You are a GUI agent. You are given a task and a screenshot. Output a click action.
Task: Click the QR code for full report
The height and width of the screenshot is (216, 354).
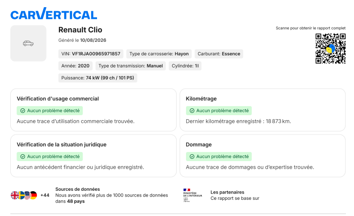331,49
